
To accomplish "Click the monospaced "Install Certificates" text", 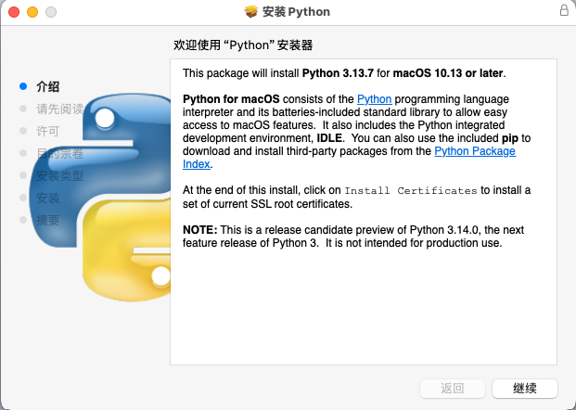I will [x=410, y=190].
